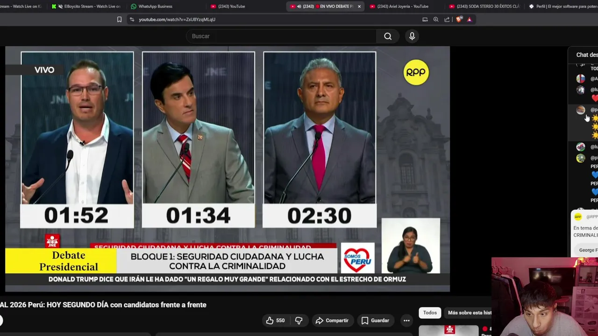Screen dimensions: 598x336
Task: Mute audio icon on EN VIVO DEBATE tab
Action: tap(299, 7)
